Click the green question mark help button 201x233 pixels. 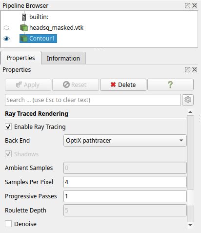[170, 85]
